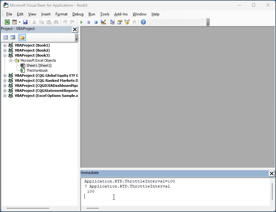The height and width of the screenshot is (212, 276).
Task: Open the Debug menu
Action: point(78,14)
